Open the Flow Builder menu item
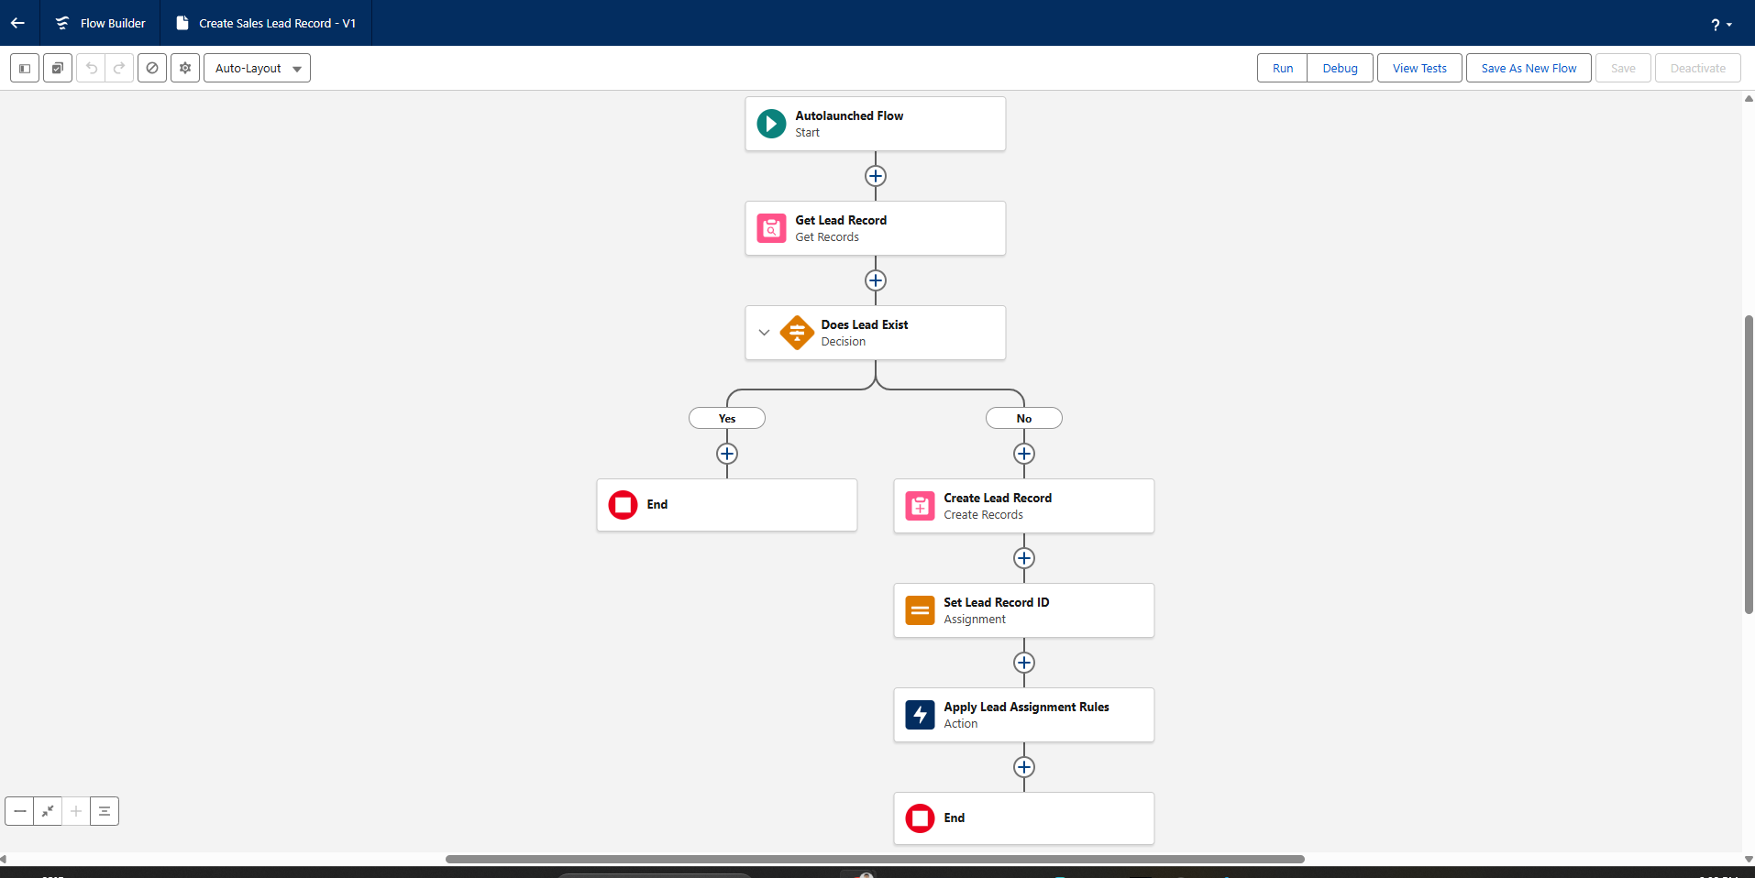This screenshot has width=1755, height=878. (100, 23)
